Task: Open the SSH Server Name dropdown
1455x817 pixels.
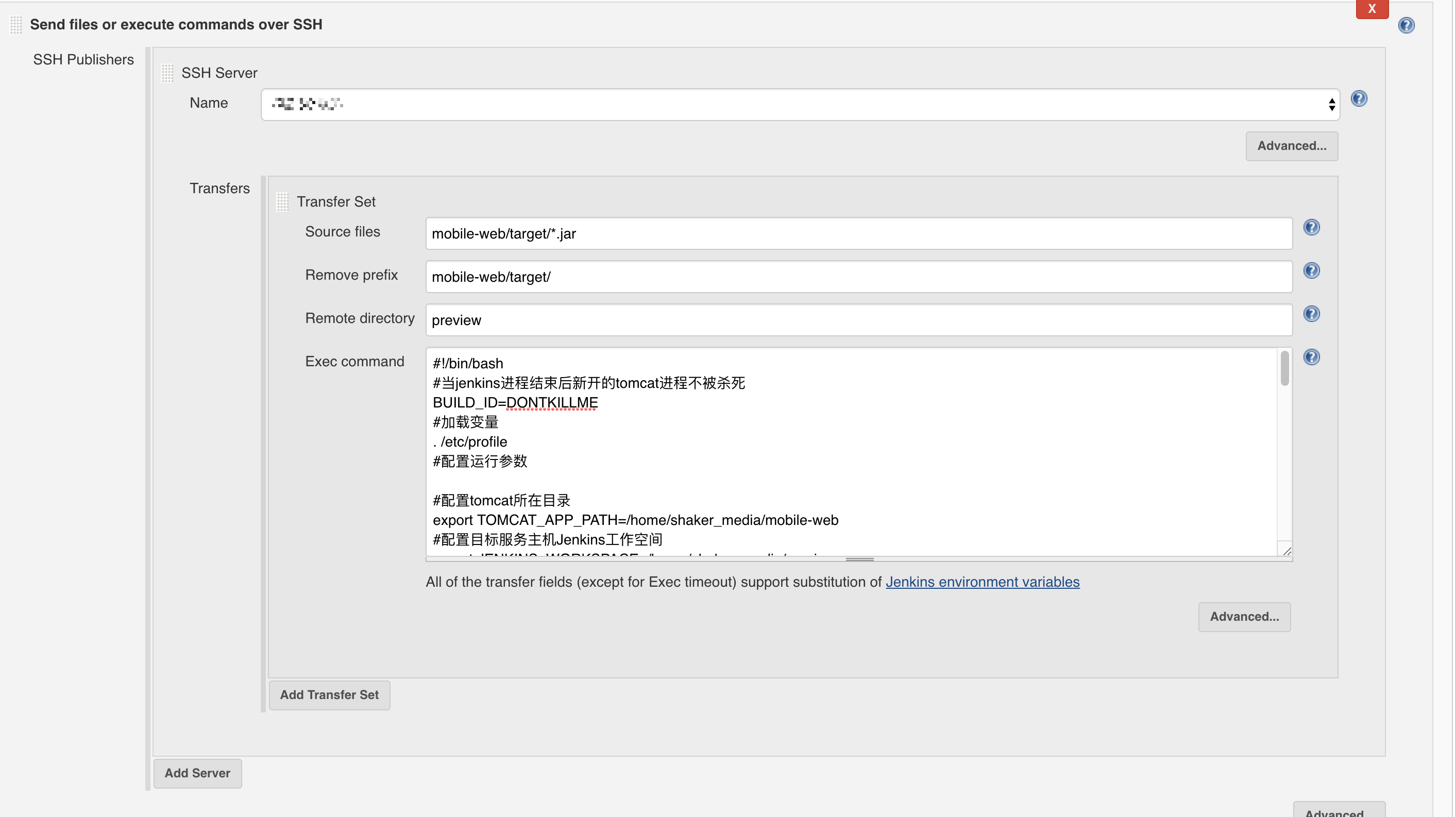Action: click(x=800, y=105)
